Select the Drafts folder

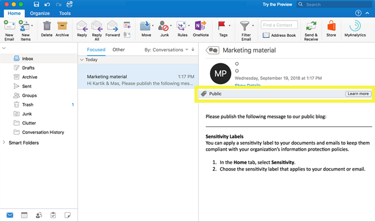pos(28,68)
